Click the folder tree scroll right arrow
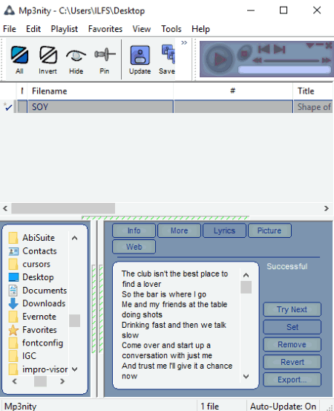334x411 pixels. (x=62, y=381)
